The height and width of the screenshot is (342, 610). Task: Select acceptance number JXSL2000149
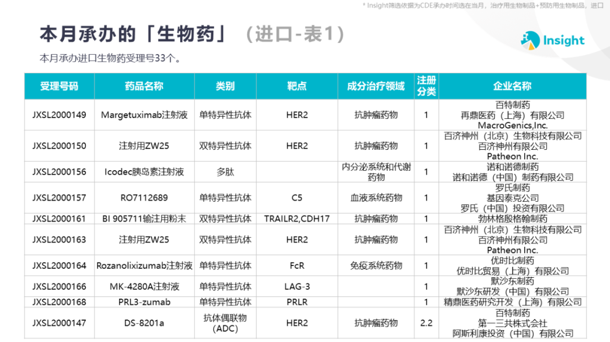[59, 115]
